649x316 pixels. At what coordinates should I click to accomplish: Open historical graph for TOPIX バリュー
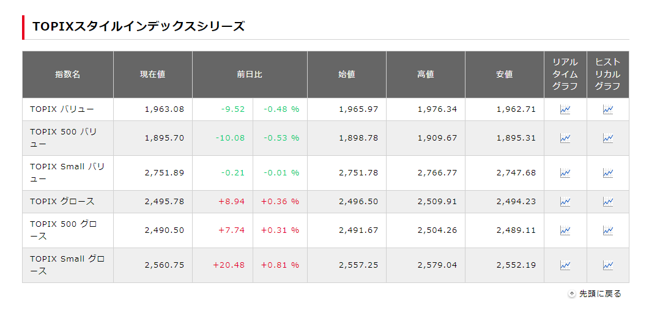pos(607,109)
